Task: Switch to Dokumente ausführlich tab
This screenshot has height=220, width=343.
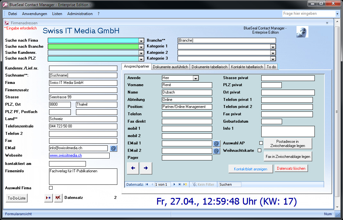Action: pyautogui.click(x=171, y=67)
